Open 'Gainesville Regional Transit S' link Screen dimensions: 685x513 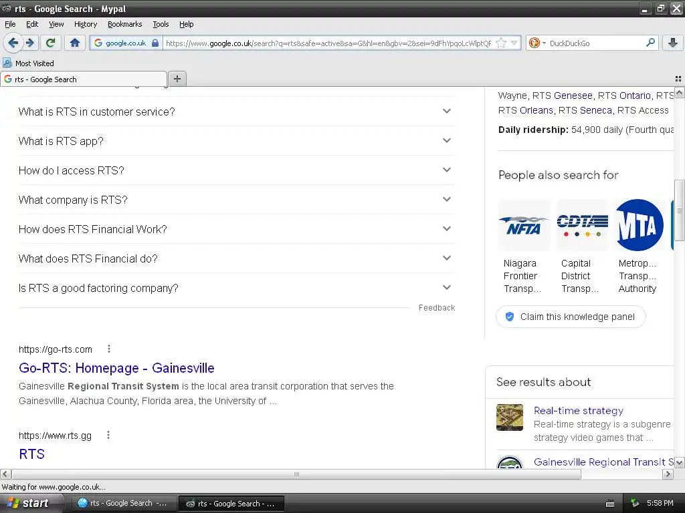click(x=604, y=462)
